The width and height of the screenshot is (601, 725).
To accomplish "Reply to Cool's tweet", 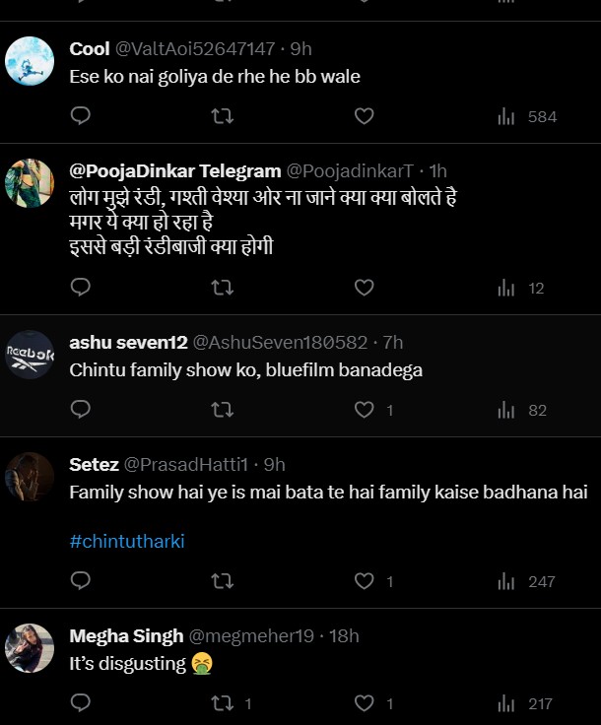I will (82, 116).
